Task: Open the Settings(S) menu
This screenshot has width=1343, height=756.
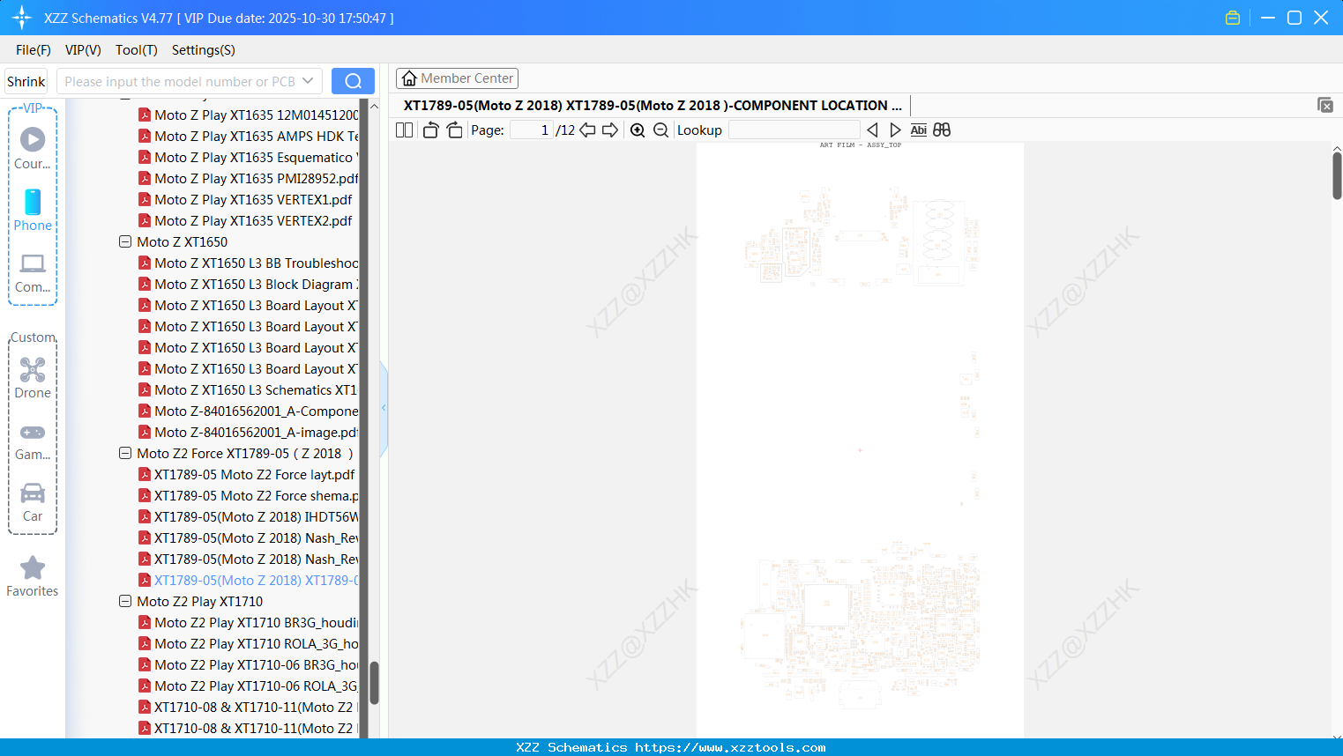Action: click(204, 50)
